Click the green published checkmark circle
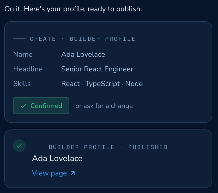 click(19, 146)
